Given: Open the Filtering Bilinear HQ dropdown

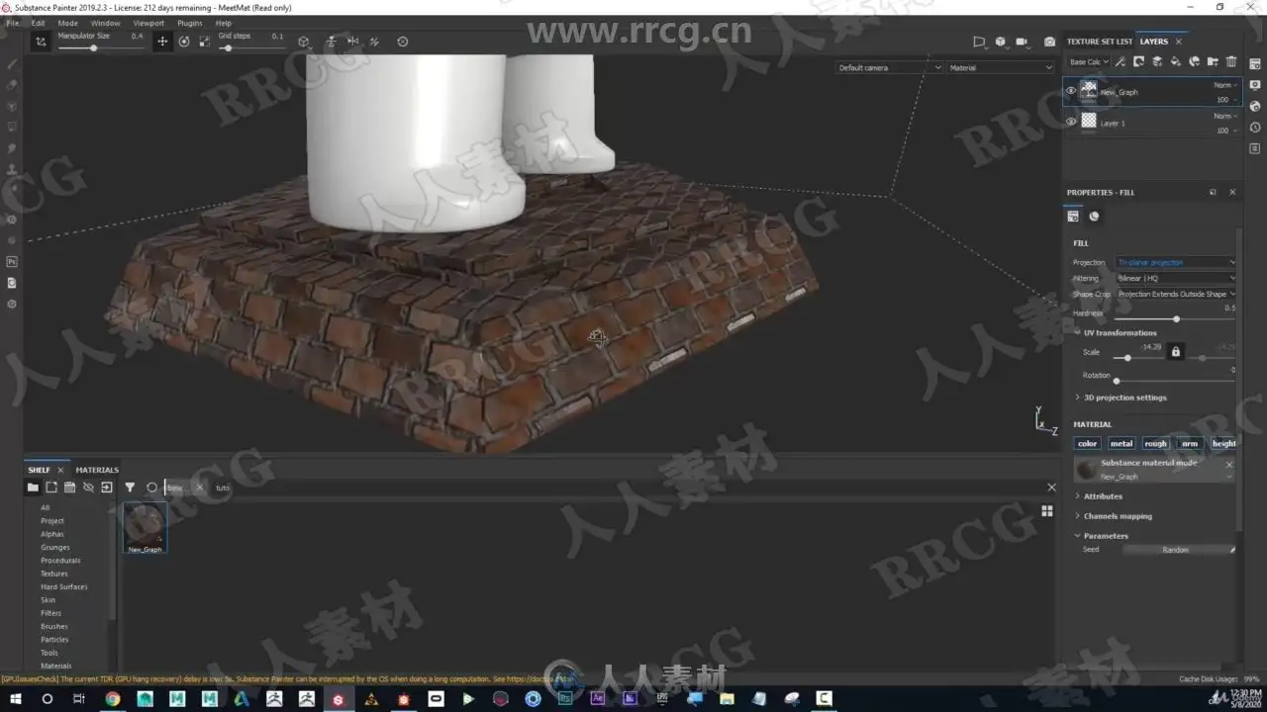Looking at the screenshot, I should tap(1175, 278).
